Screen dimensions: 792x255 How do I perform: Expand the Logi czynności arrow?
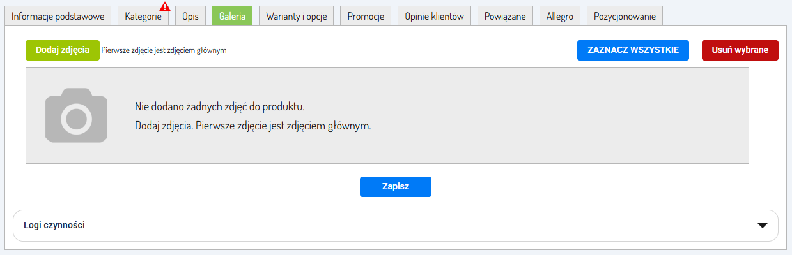762,226
